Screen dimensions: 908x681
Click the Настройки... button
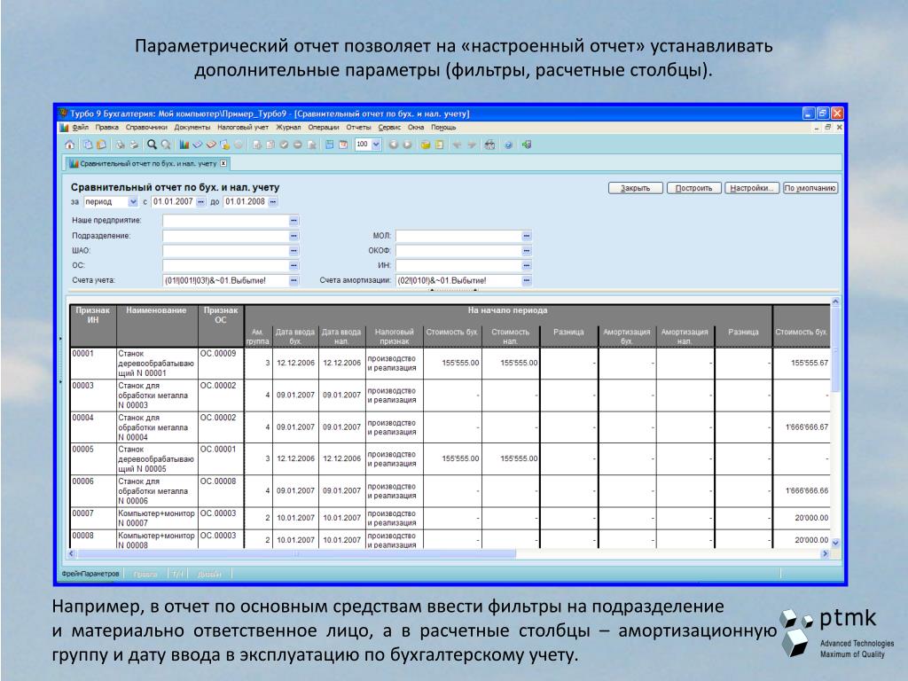[752, 188]
